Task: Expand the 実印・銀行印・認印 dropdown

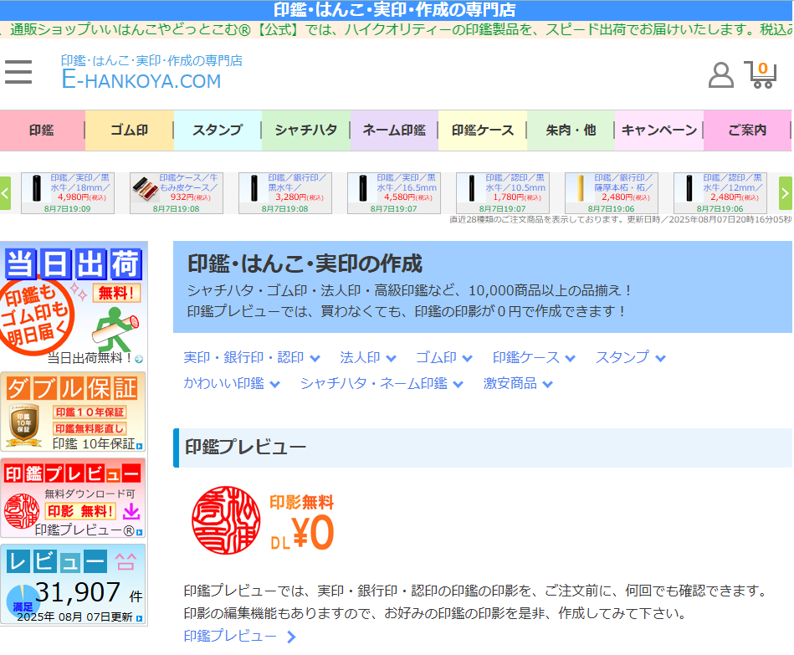Action: (x=252, y=357)
